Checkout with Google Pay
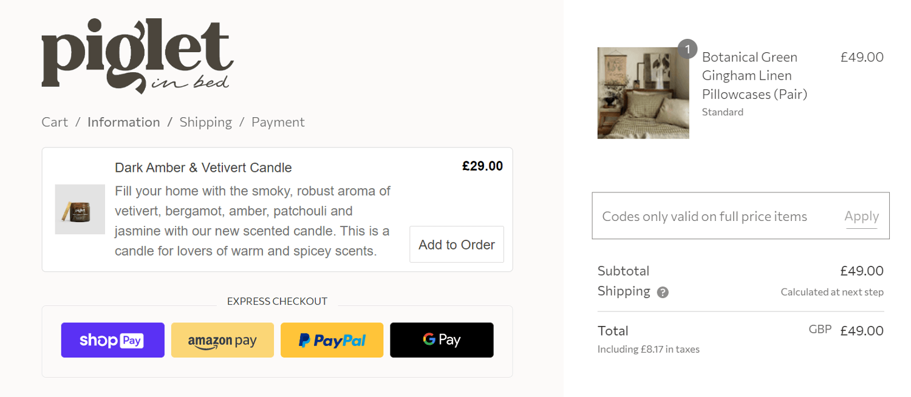 [442, 340]
